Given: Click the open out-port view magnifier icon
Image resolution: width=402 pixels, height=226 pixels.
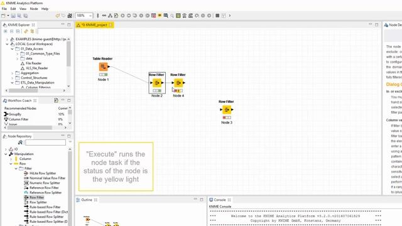Looking at the screenshot, I should [x=166, y=16].
